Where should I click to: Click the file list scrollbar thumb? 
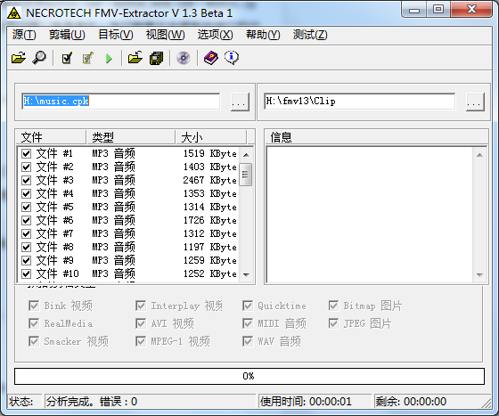click(245, 175)
